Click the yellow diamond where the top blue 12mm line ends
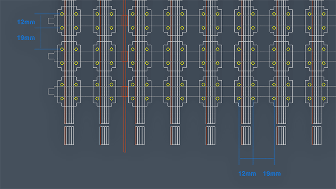 point(62,14)
